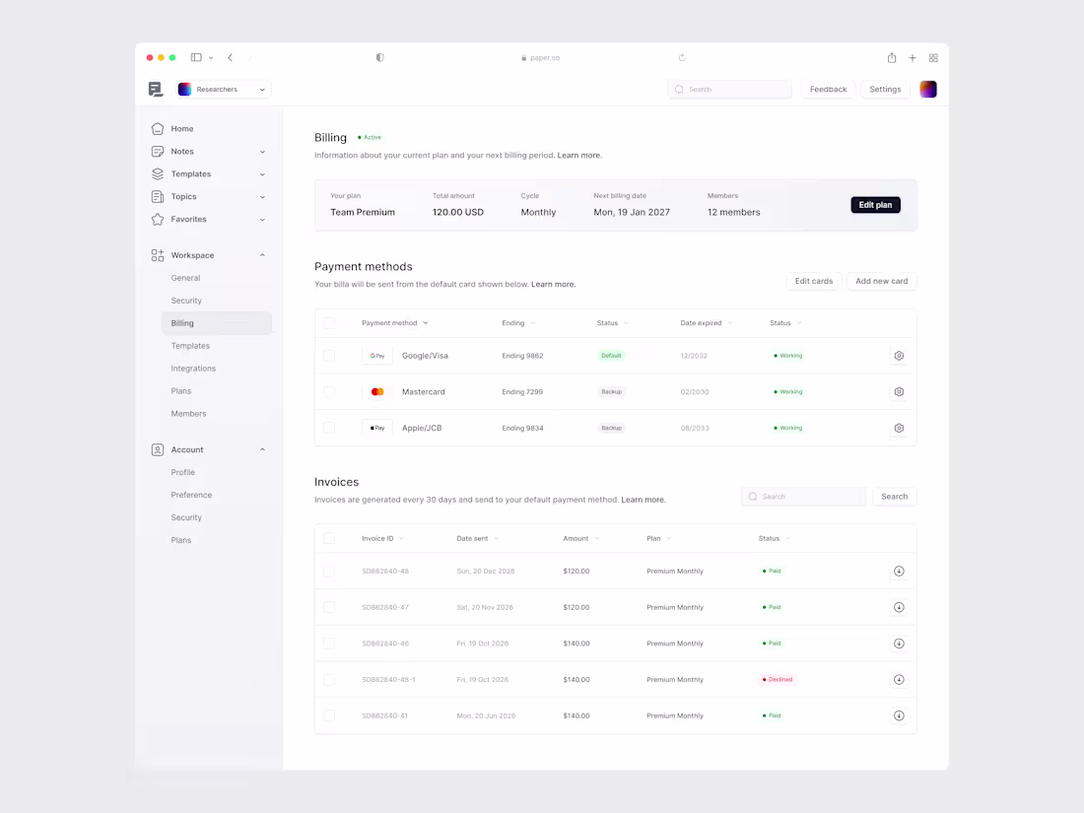Tick the Mastercard row checkbox

tap(329, 391)
